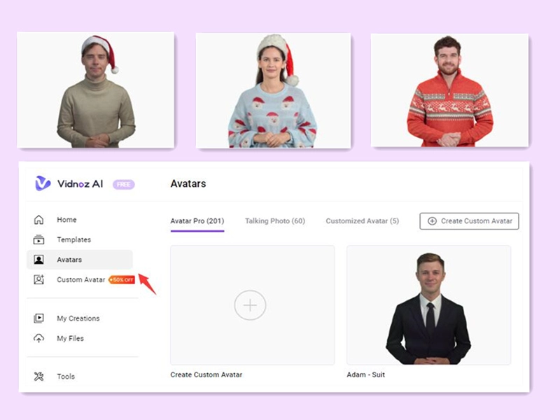Click the My Creations icon in sidebar

coord(39,318)
